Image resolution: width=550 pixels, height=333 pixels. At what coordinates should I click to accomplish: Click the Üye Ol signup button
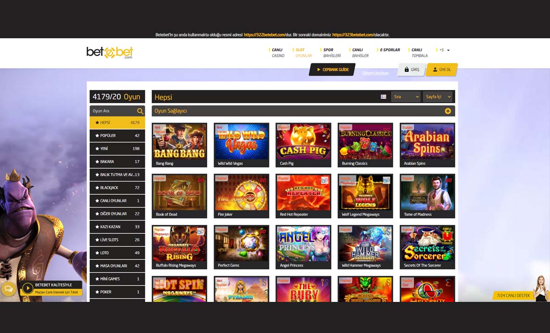click(442, 70)
